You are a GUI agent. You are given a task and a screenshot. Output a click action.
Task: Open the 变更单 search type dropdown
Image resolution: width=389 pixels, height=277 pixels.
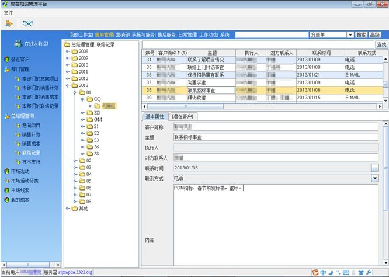(x=350, y=35)
